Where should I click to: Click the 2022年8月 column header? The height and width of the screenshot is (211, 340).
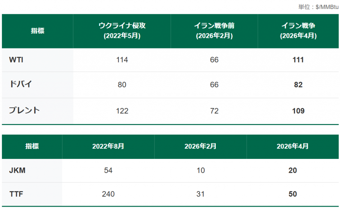[x=108, y=146]
